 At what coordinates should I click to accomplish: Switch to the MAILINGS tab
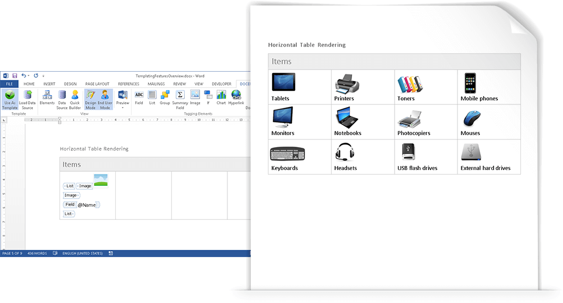[x=156, y=84]
